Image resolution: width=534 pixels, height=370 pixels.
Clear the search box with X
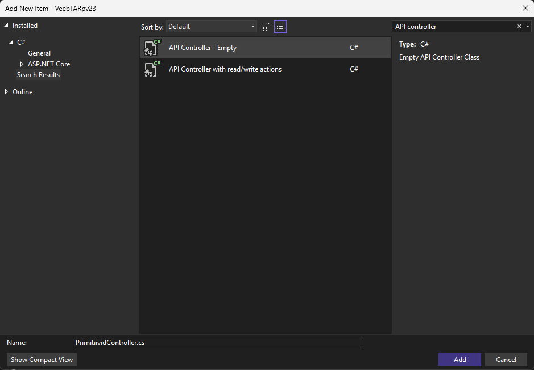click(519, 27)
